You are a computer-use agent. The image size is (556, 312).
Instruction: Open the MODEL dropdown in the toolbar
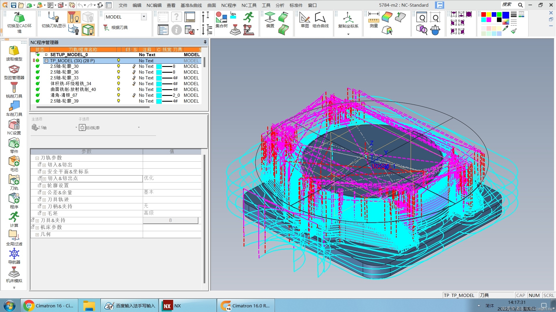click(144, 17)
